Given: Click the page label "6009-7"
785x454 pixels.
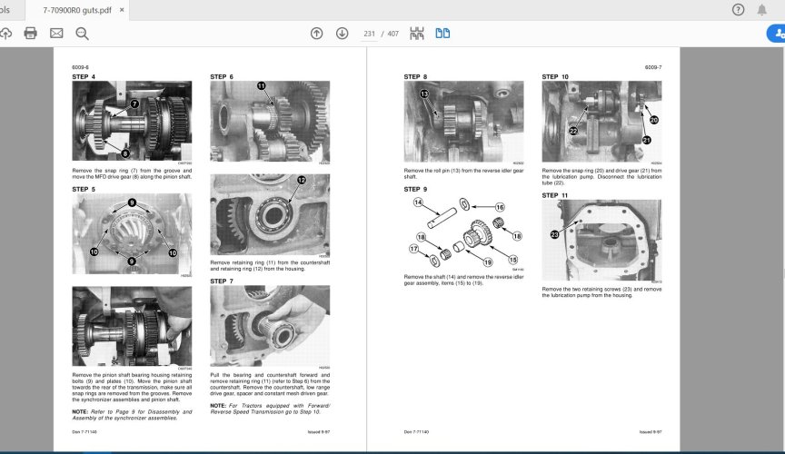Looking at the screenshot, I should coord(653,67).
